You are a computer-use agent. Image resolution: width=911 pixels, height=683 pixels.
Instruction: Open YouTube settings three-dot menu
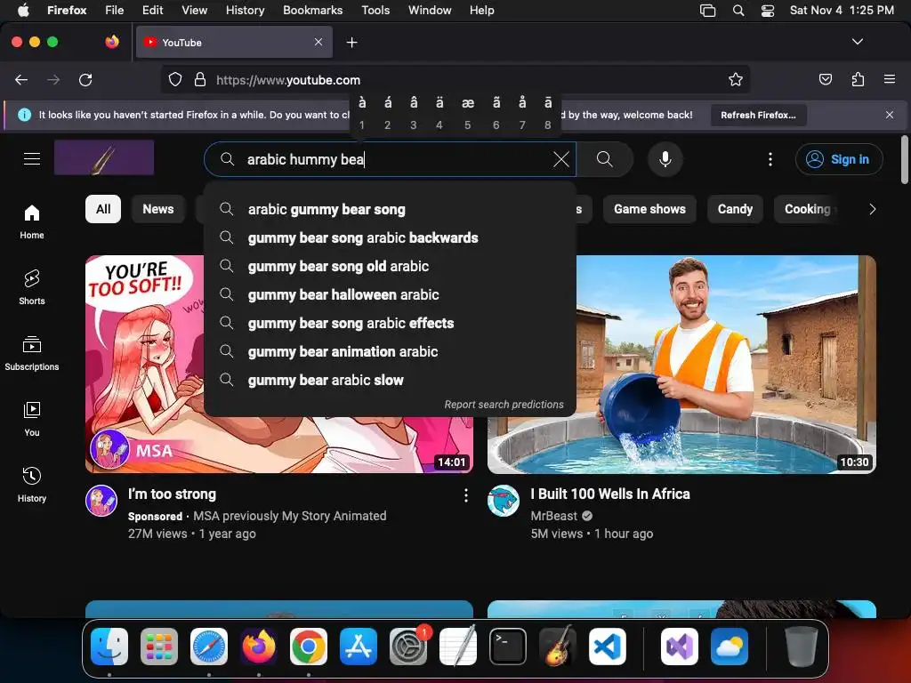point(770,159)
